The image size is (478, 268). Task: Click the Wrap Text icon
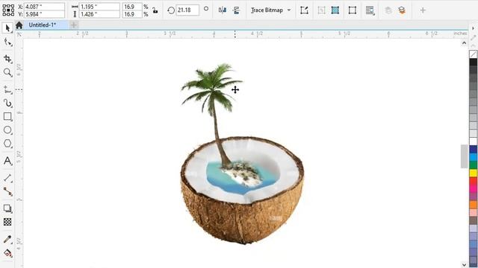tap(370, 10)
